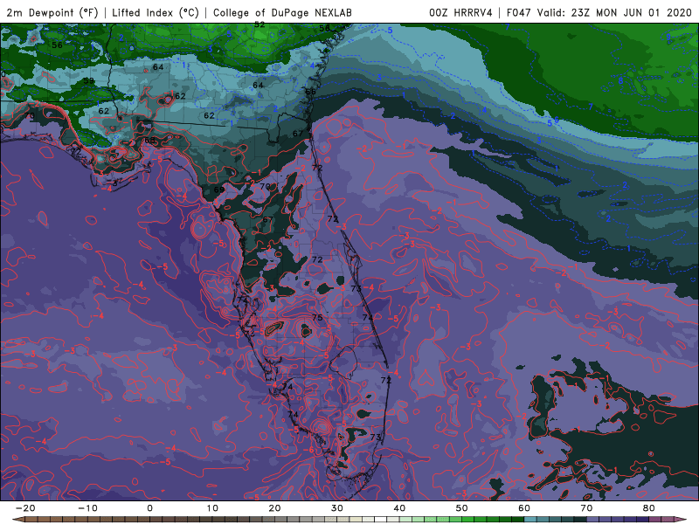Viewport: 699px width, 524px height.
Task: Click the "-20" color scale label
Action: 25,508
